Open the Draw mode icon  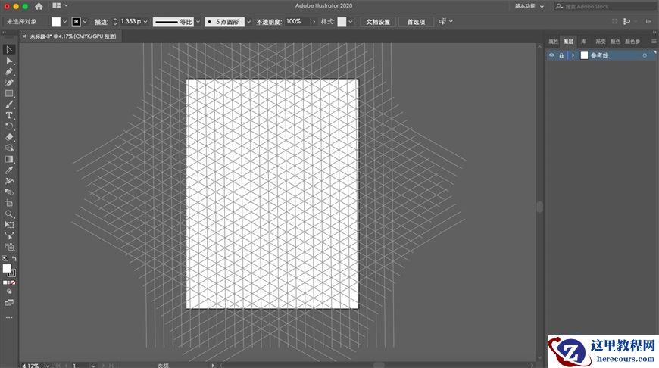9,292
